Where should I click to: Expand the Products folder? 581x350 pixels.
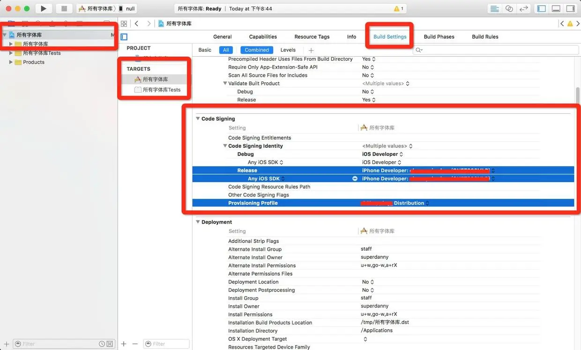tap(11, 62)
